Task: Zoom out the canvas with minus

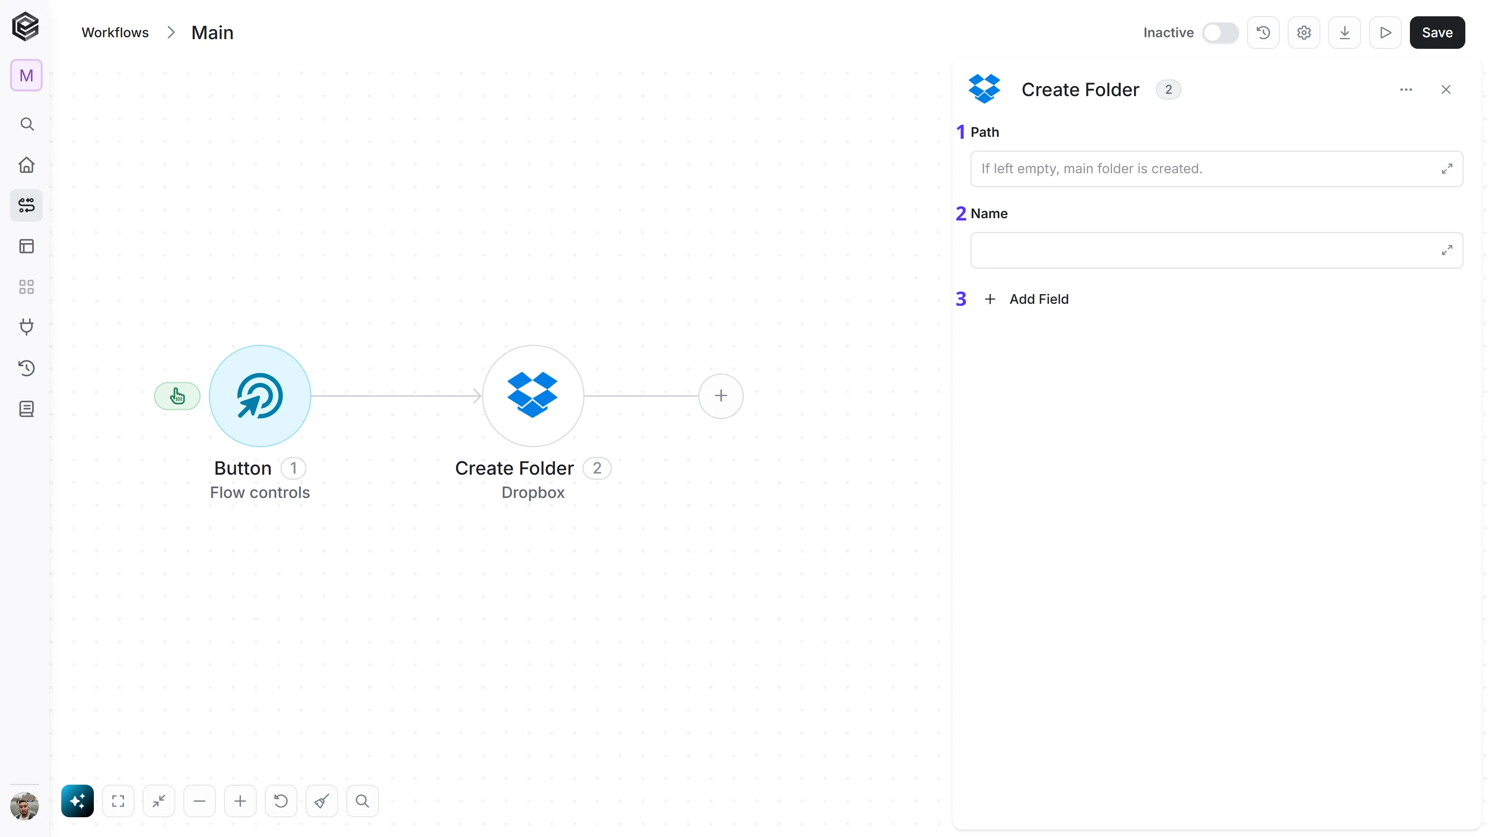Action: tap(199, 801)
